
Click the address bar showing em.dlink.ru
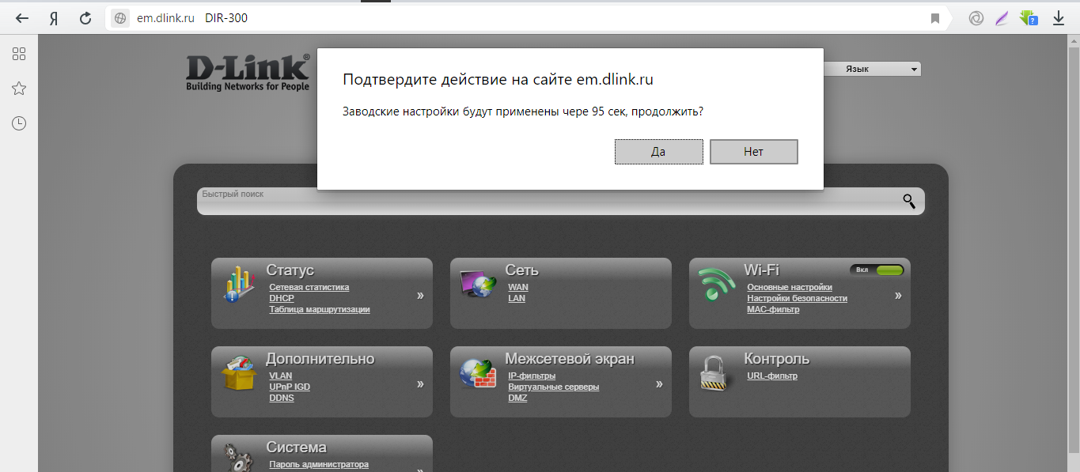(x=526, y=18)
